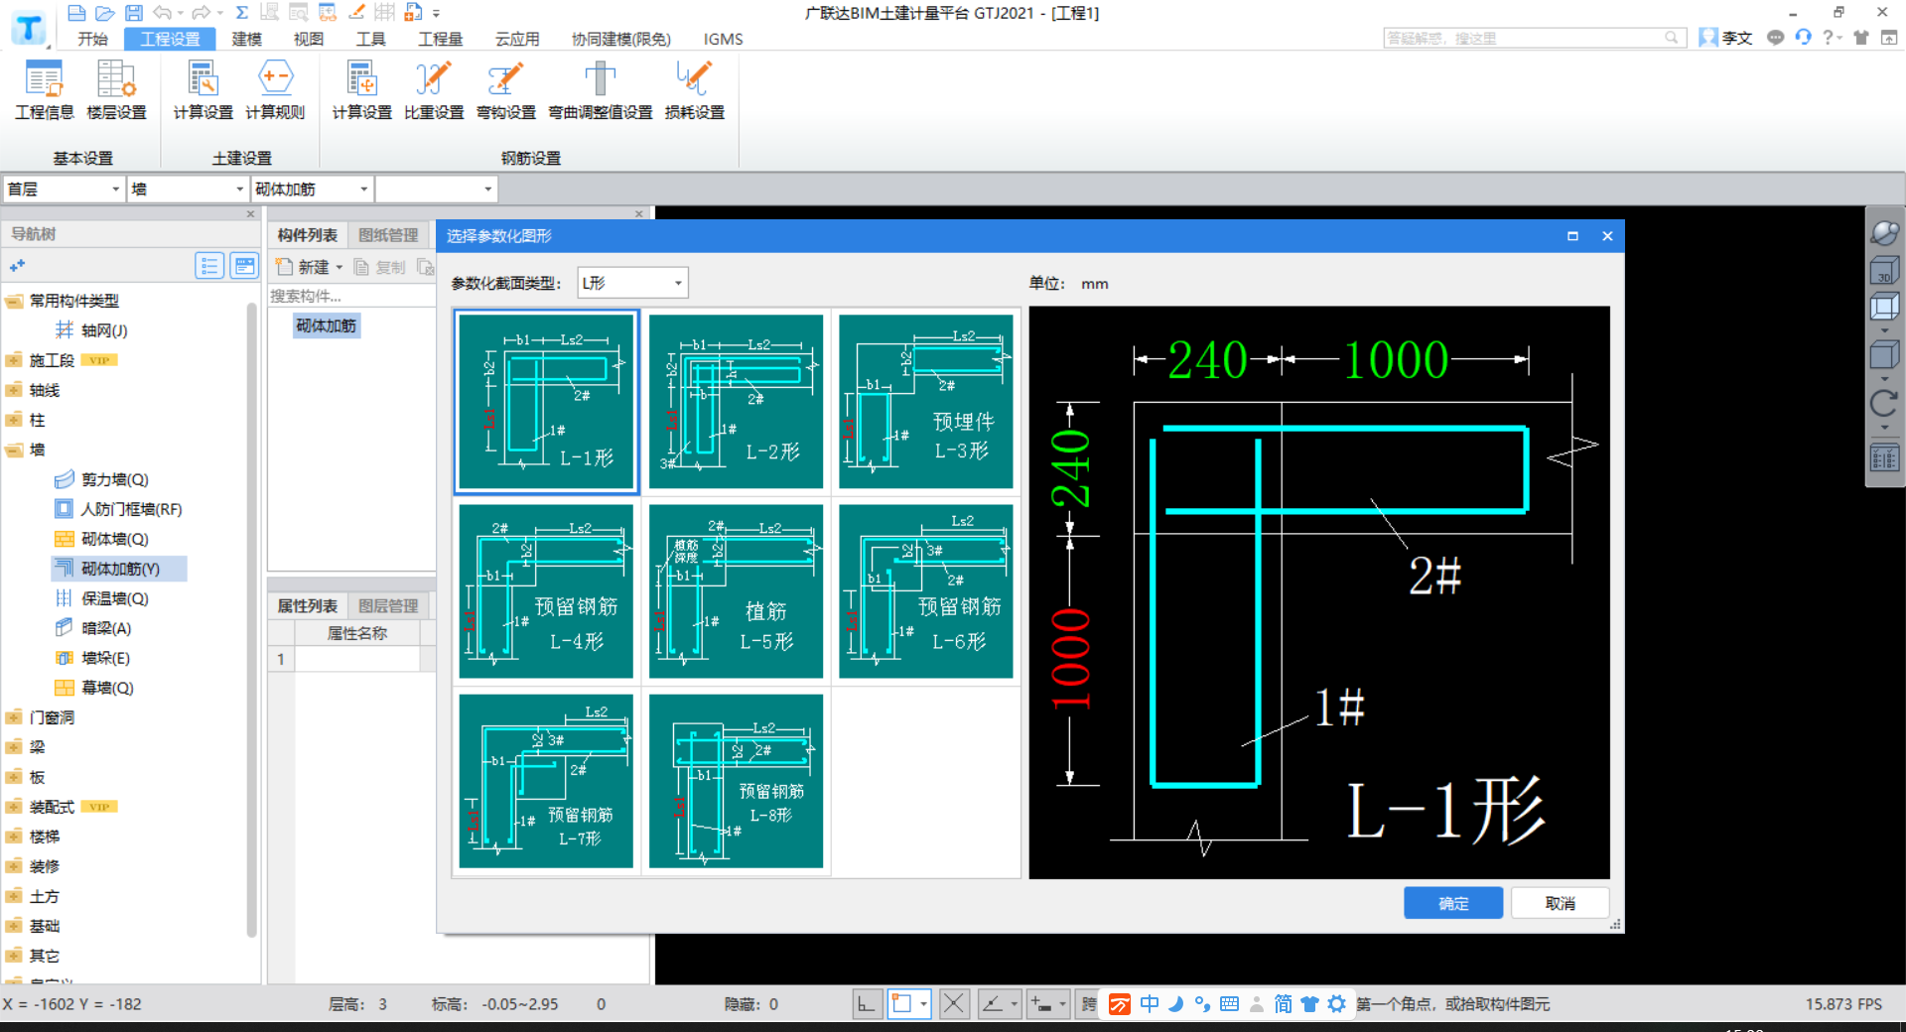The height and width of the screenshot is (1032, 1906).
Task: Open 土建 计算设置 icon
Action: pyautogui.click(x=203, y=91)
